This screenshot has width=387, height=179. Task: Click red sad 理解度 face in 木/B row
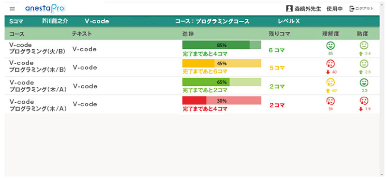330,64
